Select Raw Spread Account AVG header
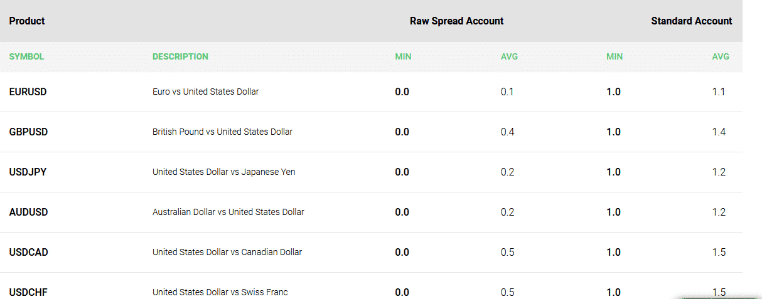 (509, 56)
